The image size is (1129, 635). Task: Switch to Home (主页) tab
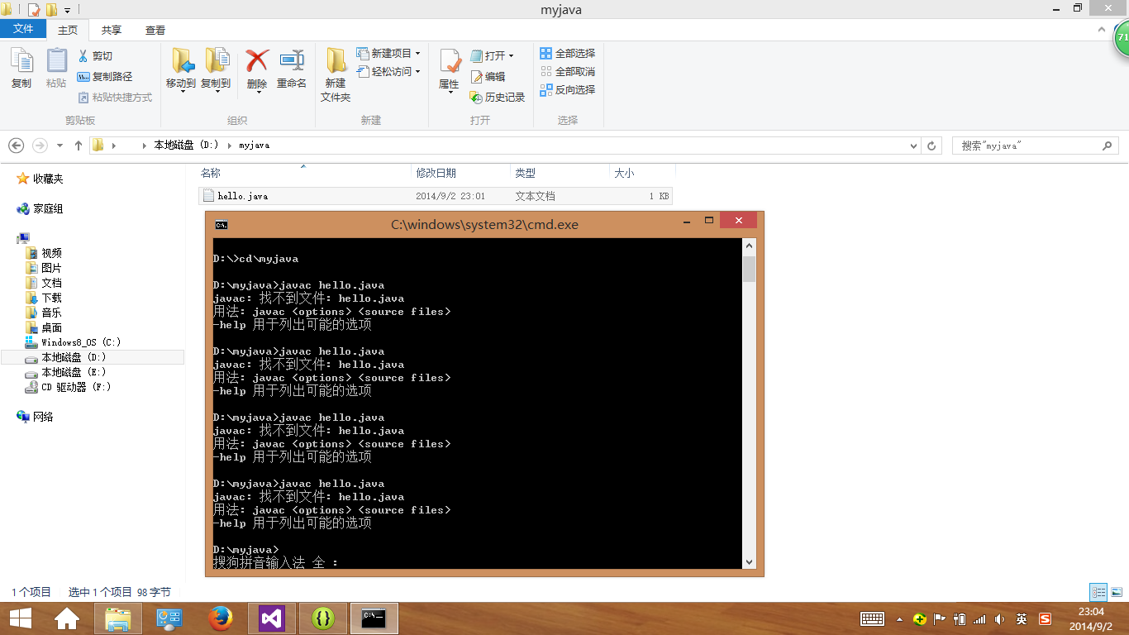point(68,30)
